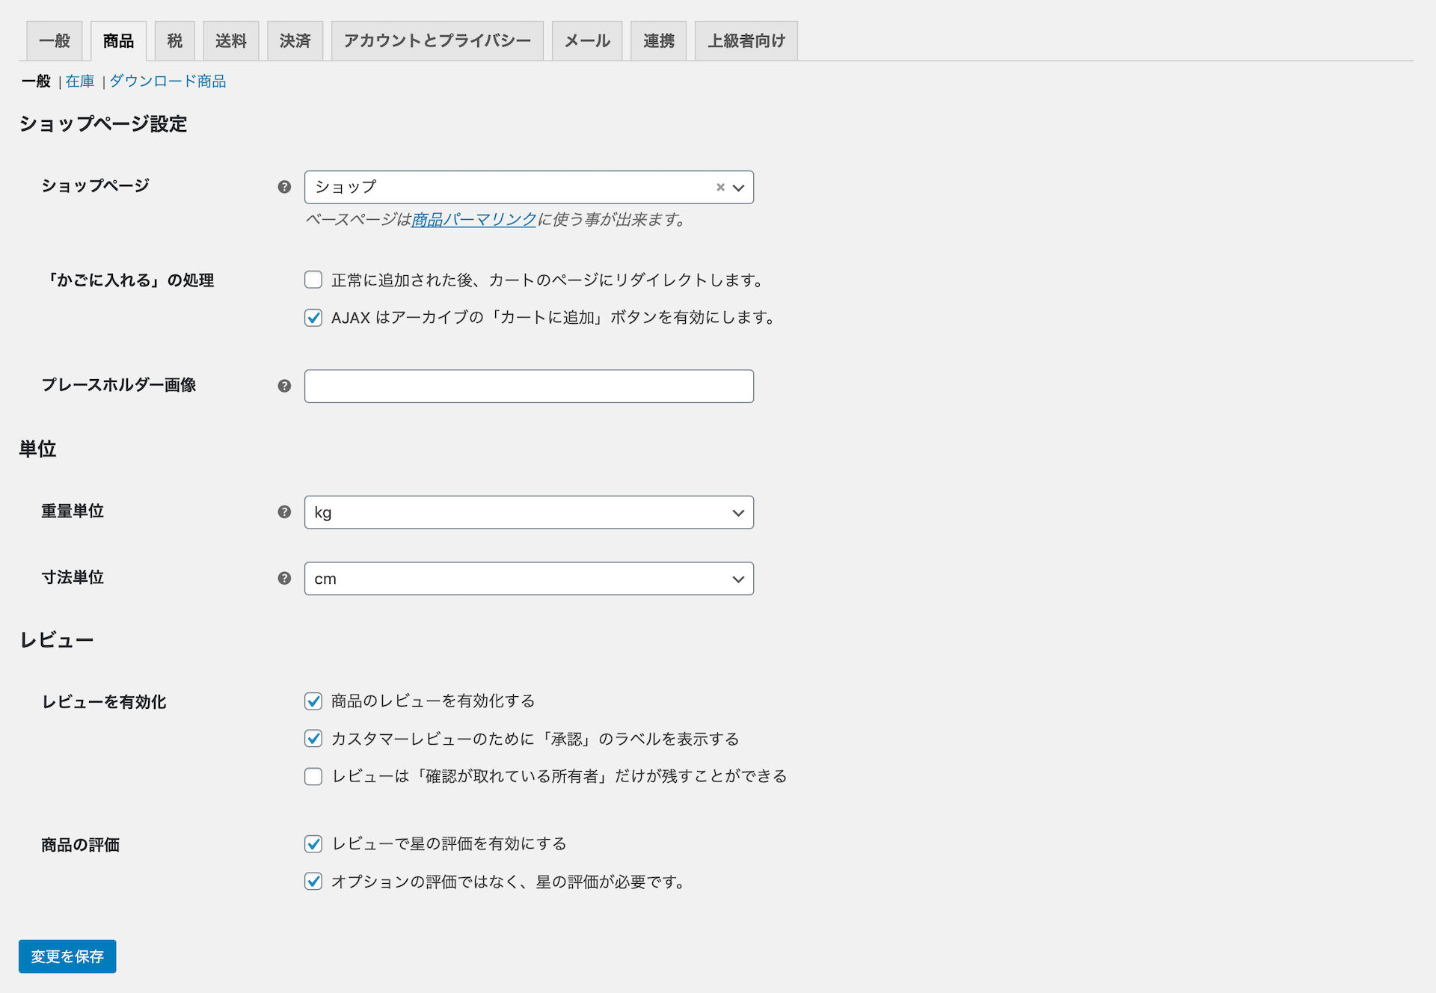Screen dimensions: 1436x993
Task: Open the ショップページ dropdown
Action: tap(529, 187)
